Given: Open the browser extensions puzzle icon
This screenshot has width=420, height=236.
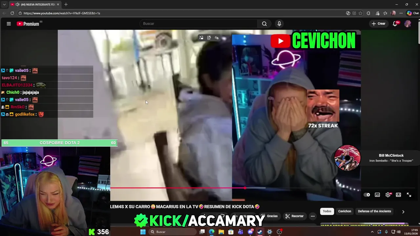Looking at the screenshot, I should click(368, 13).
